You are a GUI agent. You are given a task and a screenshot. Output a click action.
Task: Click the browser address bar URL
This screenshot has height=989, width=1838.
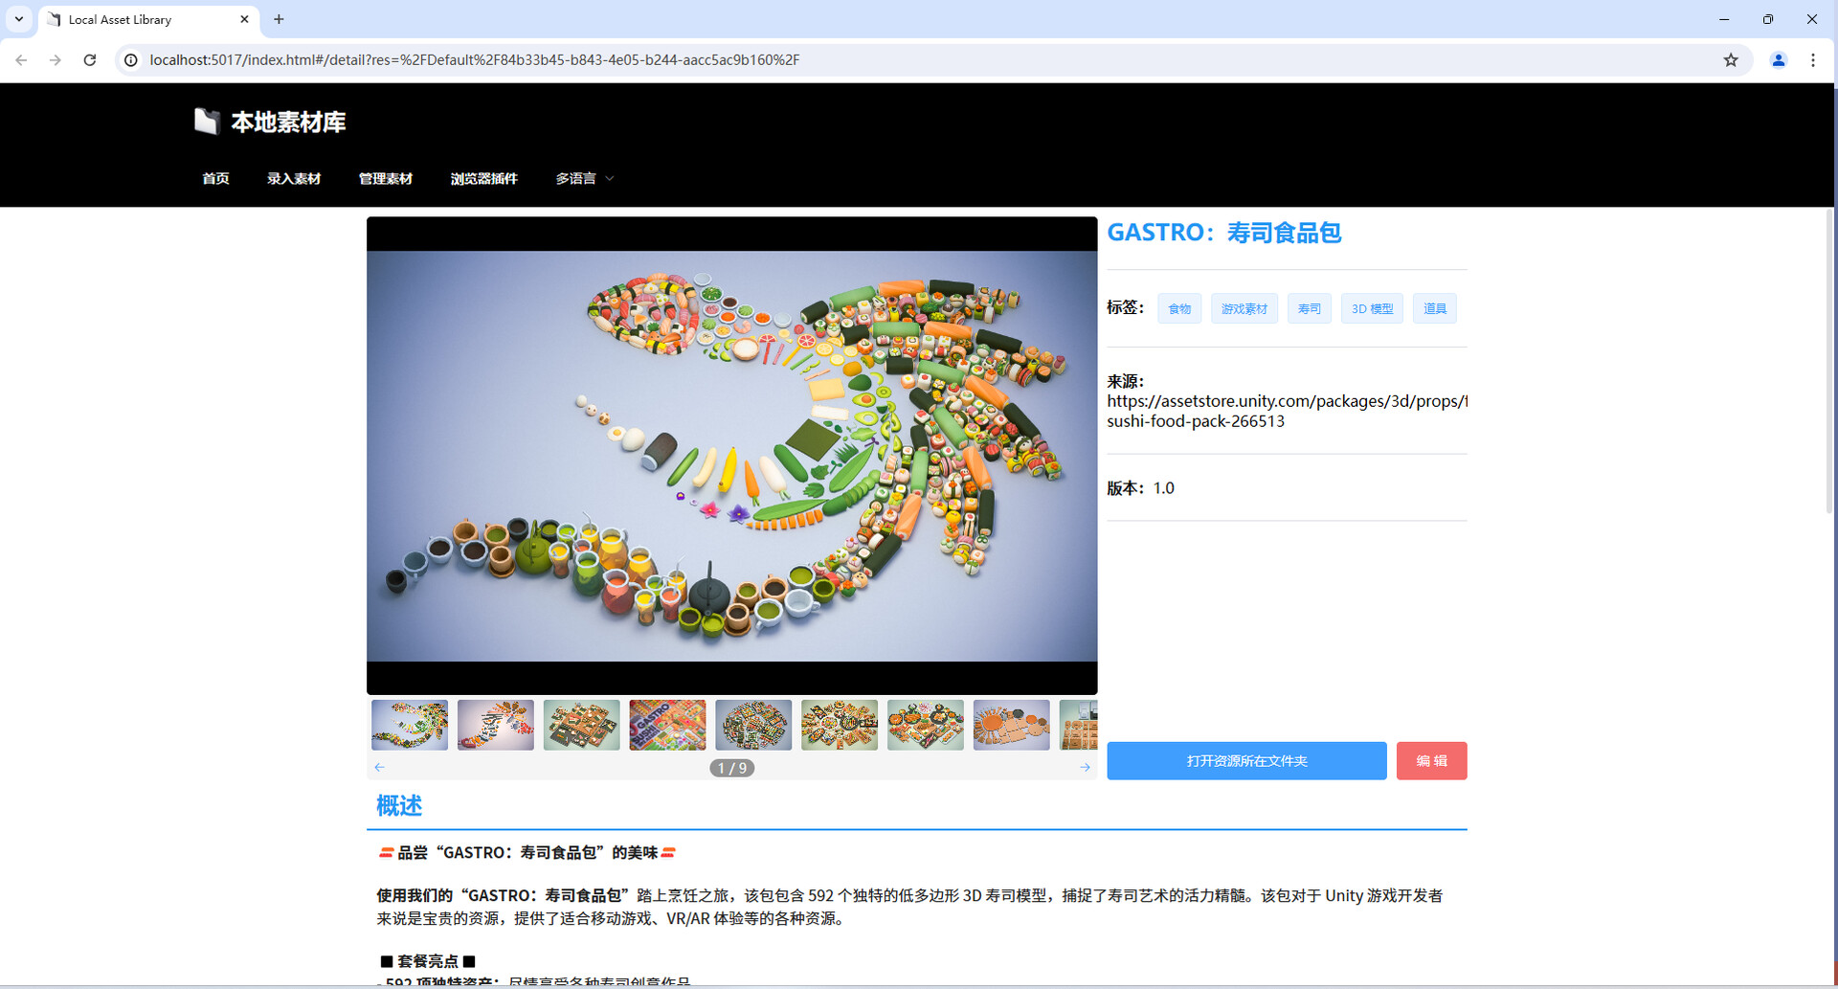click(475, 60)
